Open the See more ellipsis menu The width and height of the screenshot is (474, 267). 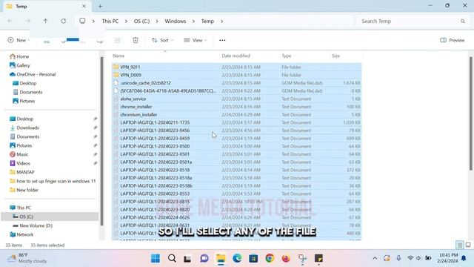point(222,40)
